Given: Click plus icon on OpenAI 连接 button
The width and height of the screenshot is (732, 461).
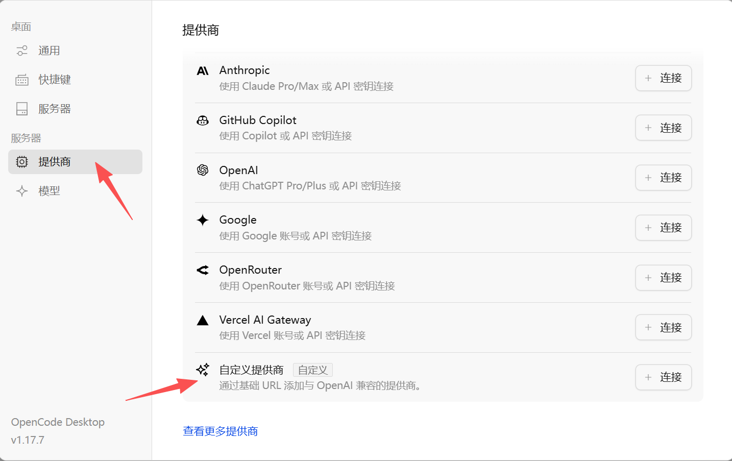Looking at the screenshot, I should pos(648,178).
